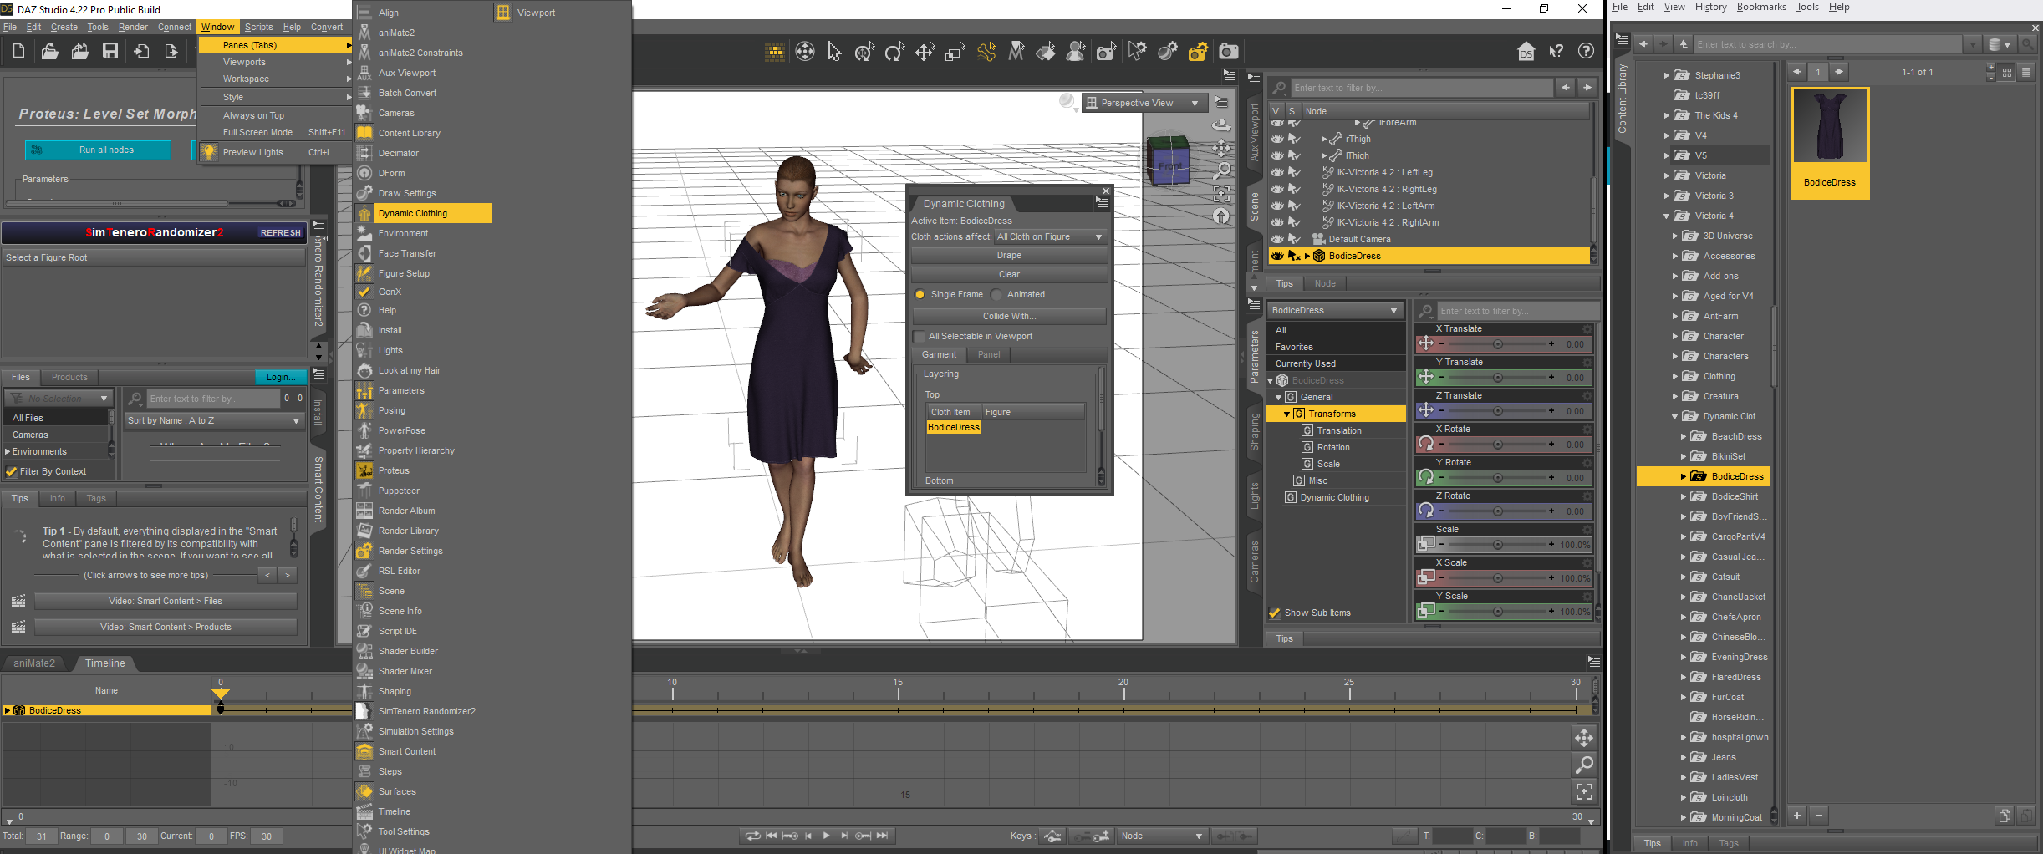Image resolution: width=2043 pixels, height=854 pixels.
Task: Select Dynamic Clothing from Window menu
Action: (x=421, y=213)
